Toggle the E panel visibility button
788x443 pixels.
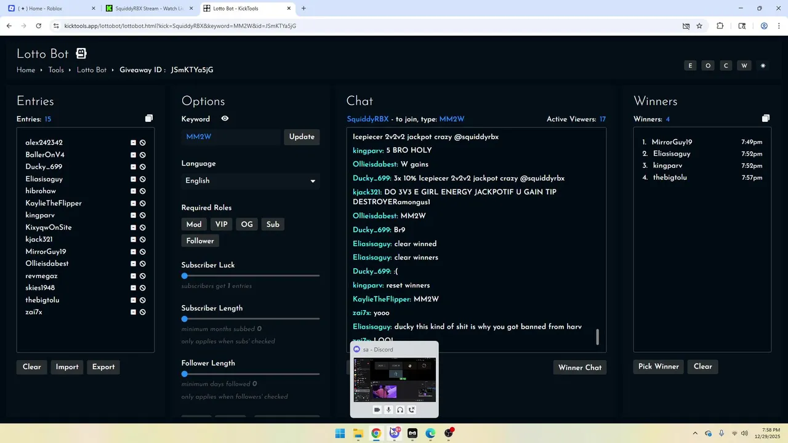tap(690, 66)
